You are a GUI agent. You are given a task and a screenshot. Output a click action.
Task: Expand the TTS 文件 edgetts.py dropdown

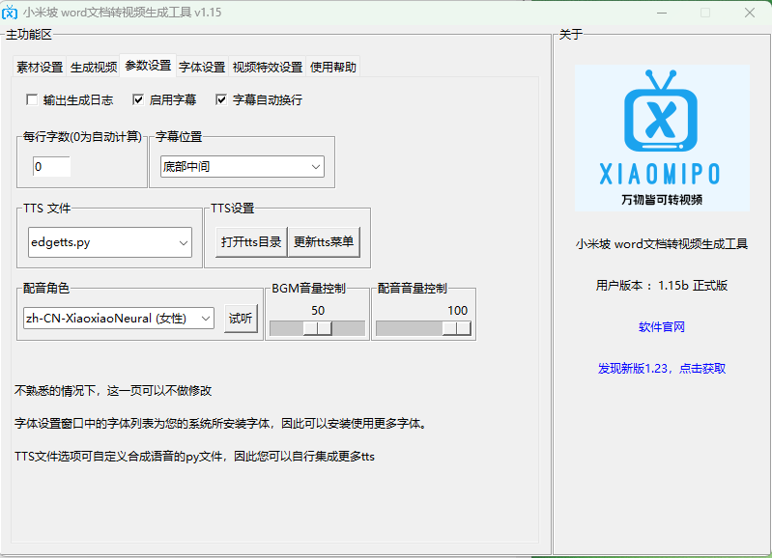tap(109, 242)
